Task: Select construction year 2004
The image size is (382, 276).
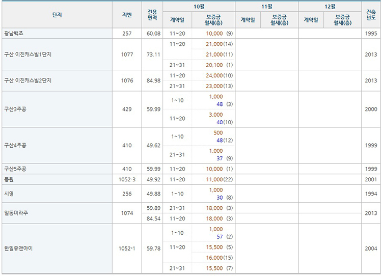Action: click(371, 249)
